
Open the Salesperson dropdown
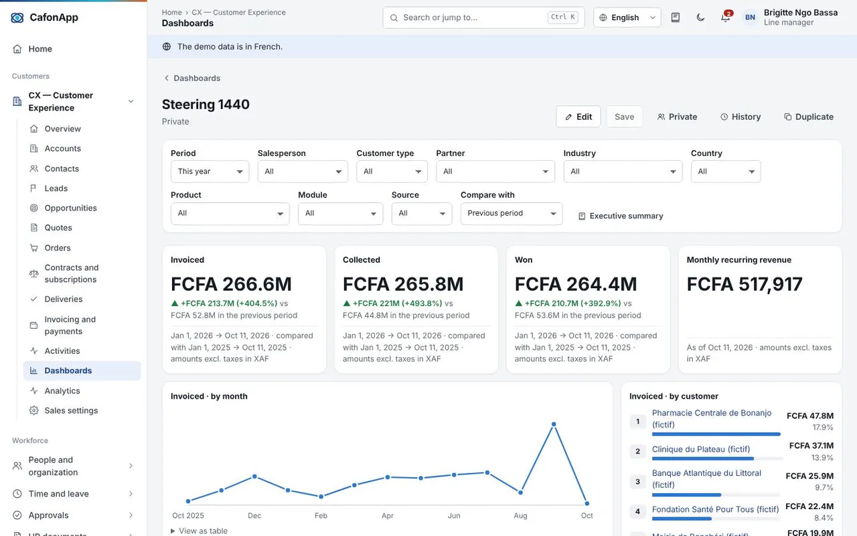[x=303, y=172]
